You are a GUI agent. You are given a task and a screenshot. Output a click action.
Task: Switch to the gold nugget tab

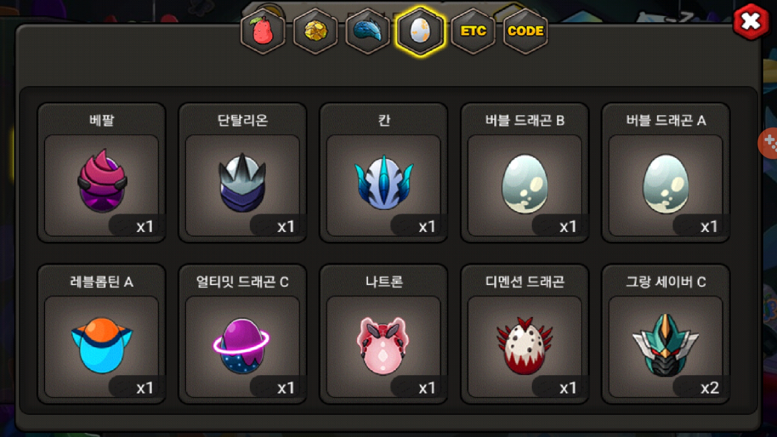point(315,31)
